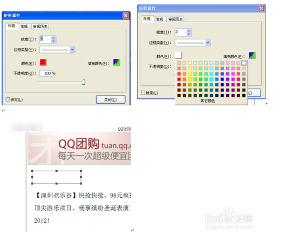Switch to 常规 tab in left dialog
The height and width of the screenshot is (242, 306).
(24, 26)
